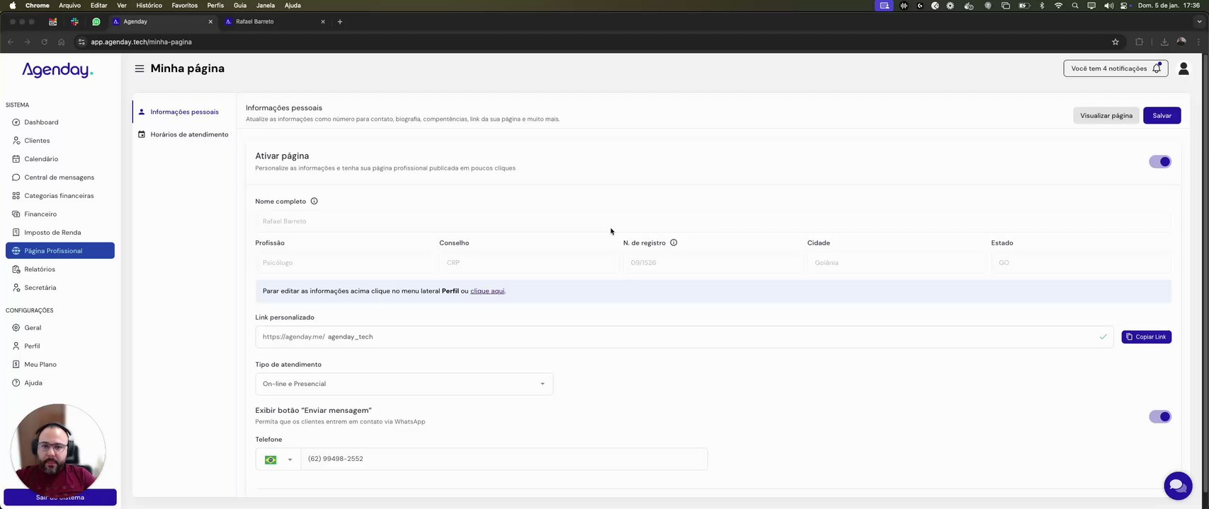Open new browser tab plus button
Screen dimensions: 1209x509
[x=340, y=22]
